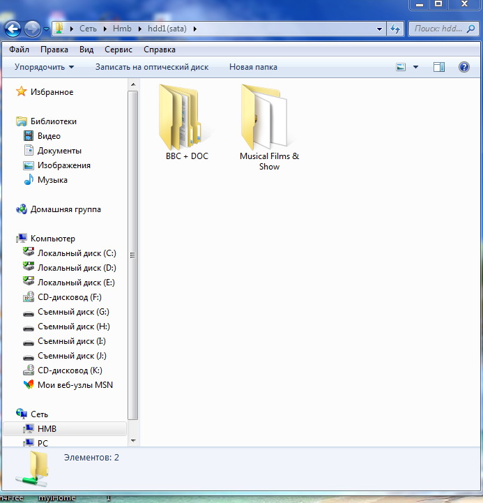The image size is (483, 503).
Task: Select Сеть in navigation pane
Action: coord(39,414)
